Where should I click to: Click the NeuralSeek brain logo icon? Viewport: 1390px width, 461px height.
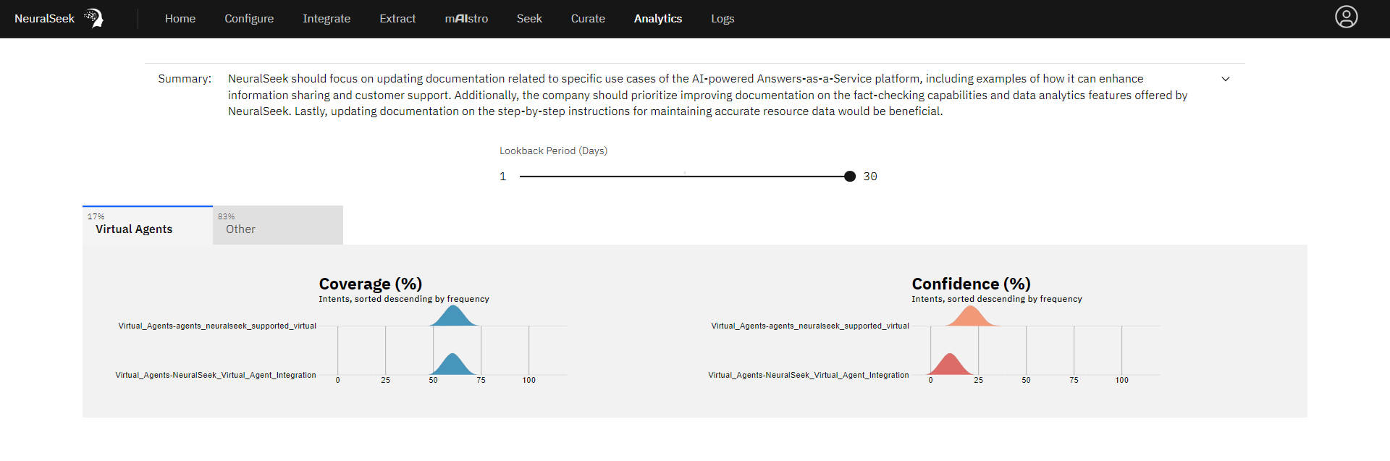tap(94, 18)
